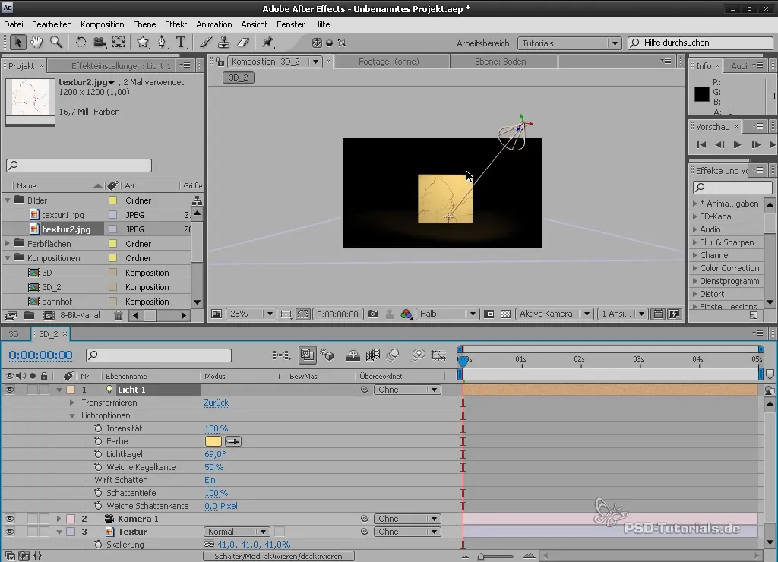Select the Hand tool
The image size is (778, 562).
coord(36,43)
